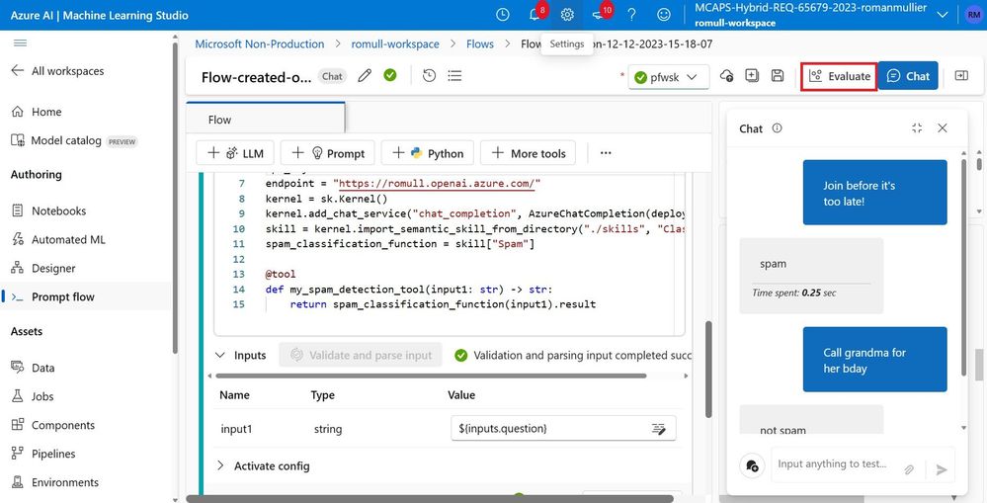Close the Chat panel
Screen dimensions: 987x503
(x=943, y=127)
